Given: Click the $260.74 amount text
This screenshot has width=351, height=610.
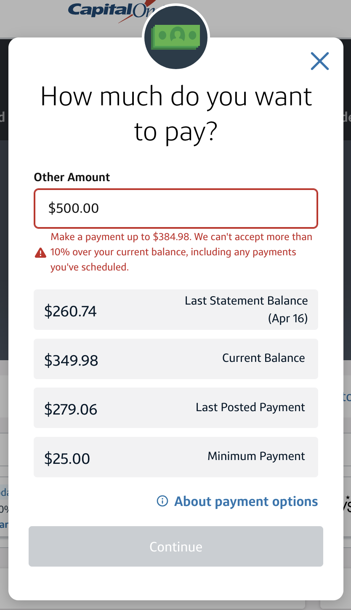Looking at the screenshot, I should [x=70, y=311].
